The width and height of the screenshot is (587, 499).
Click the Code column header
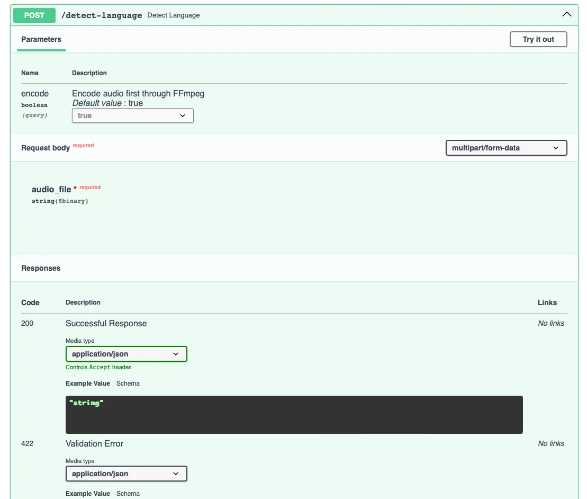pos(30,302)
